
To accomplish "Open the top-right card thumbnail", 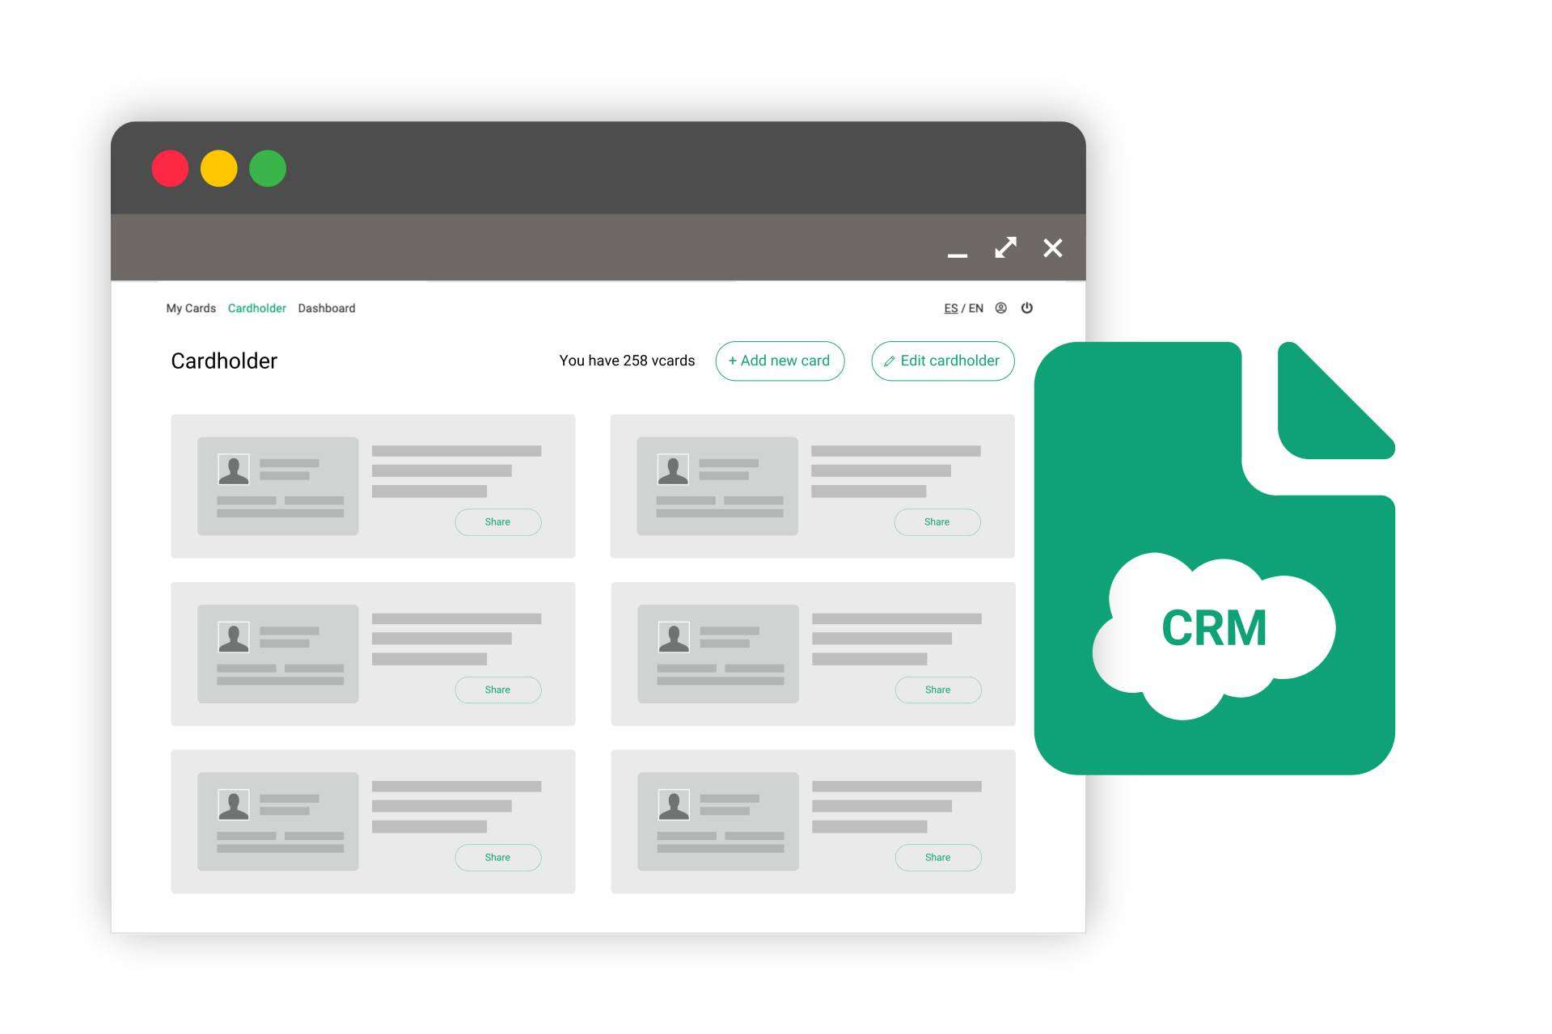I will tap(717, 486).
